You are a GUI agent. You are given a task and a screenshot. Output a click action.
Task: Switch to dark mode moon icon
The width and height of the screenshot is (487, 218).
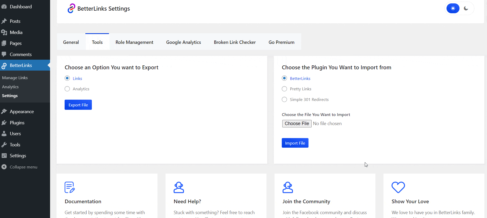coord(466,8)
